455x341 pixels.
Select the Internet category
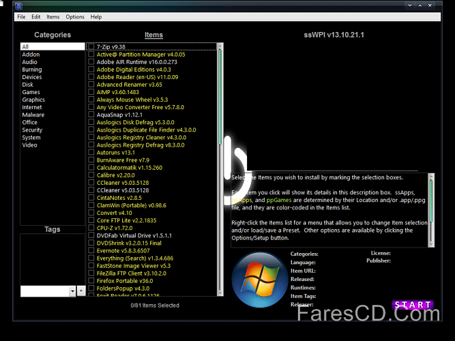coord(32,107)
